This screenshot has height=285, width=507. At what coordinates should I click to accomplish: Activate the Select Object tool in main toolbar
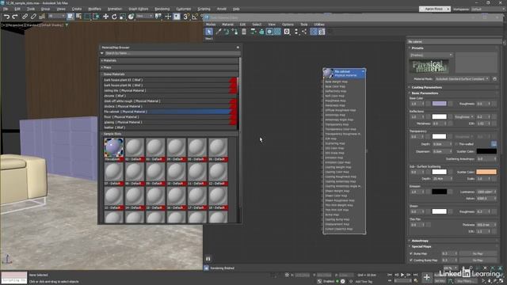coord(71,17)
